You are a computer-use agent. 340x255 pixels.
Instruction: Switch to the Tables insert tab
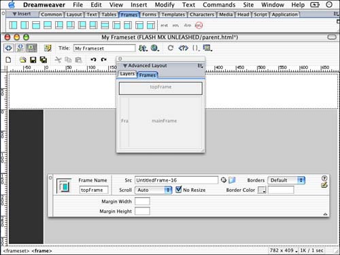click(x=109, y=14)
